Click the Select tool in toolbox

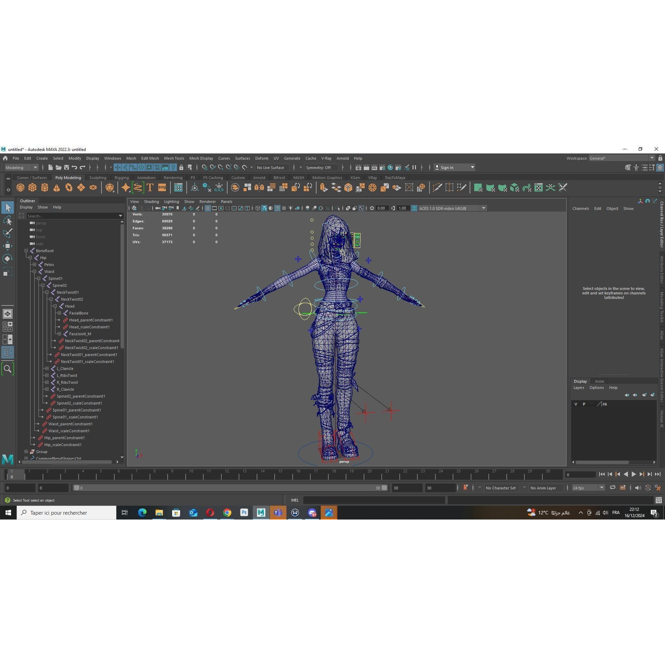pyautogui.click(x=8, y=207)
